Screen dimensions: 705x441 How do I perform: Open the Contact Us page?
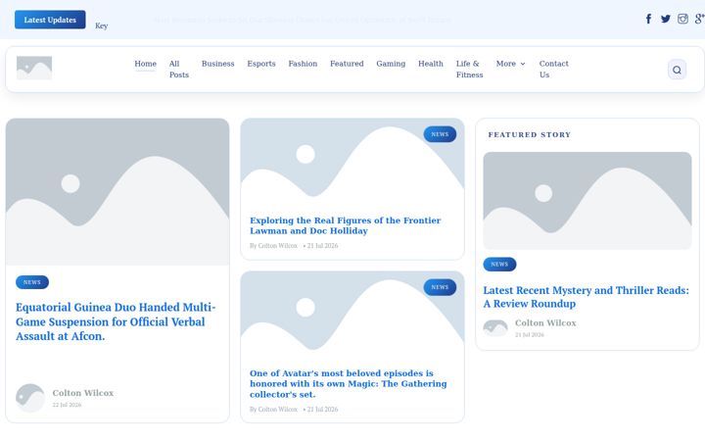point(553,70)
